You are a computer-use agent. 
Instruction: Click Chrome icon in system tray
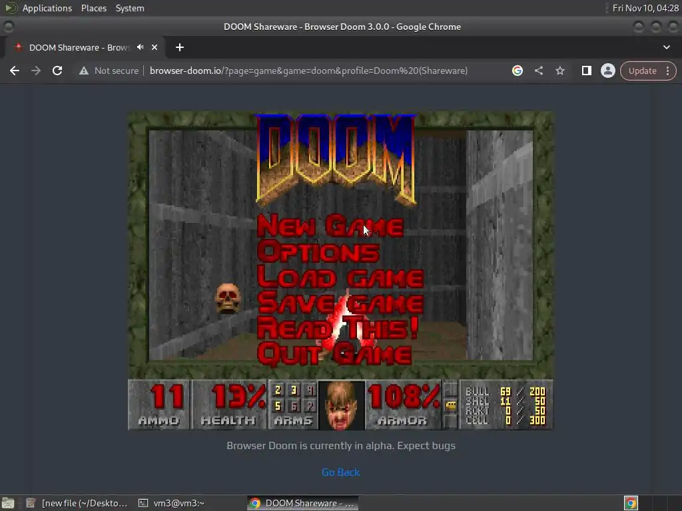631,503
